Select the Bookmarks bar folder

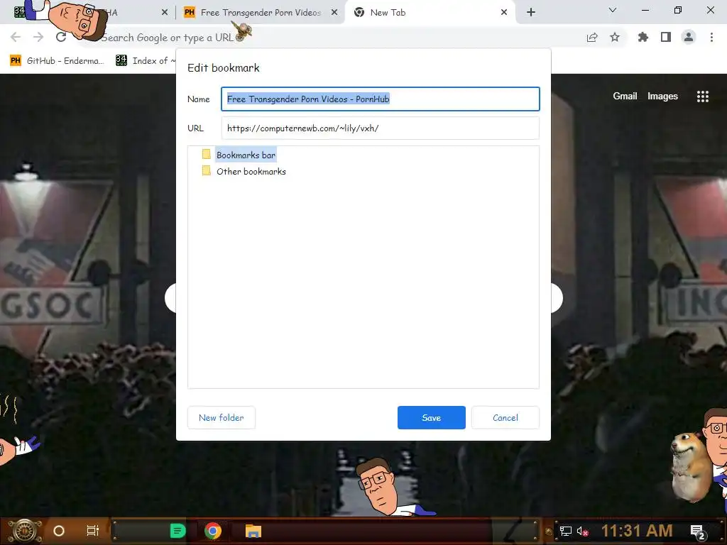[x=246, y=155]
